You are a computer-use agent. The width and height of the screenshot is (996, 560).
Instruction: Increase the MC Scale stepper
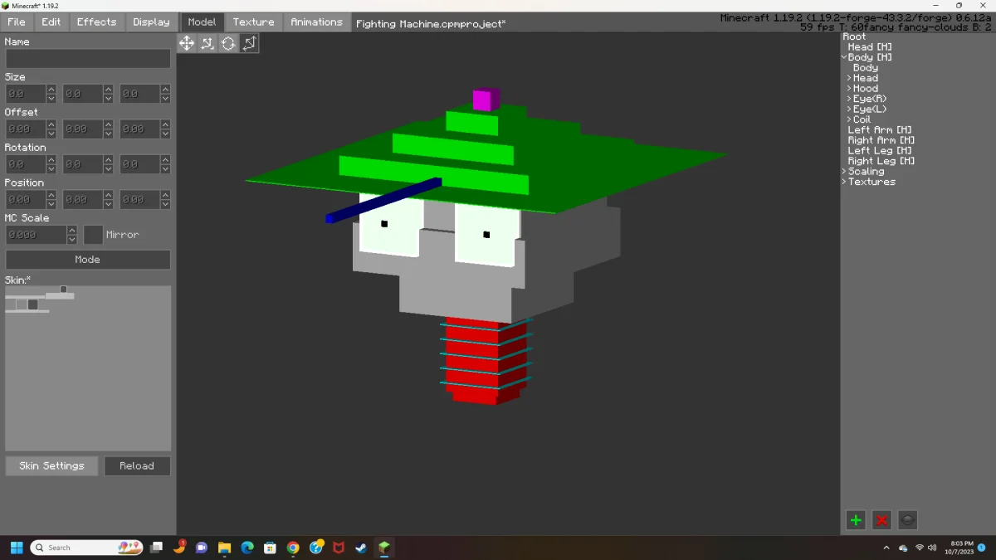click(72, 231)
